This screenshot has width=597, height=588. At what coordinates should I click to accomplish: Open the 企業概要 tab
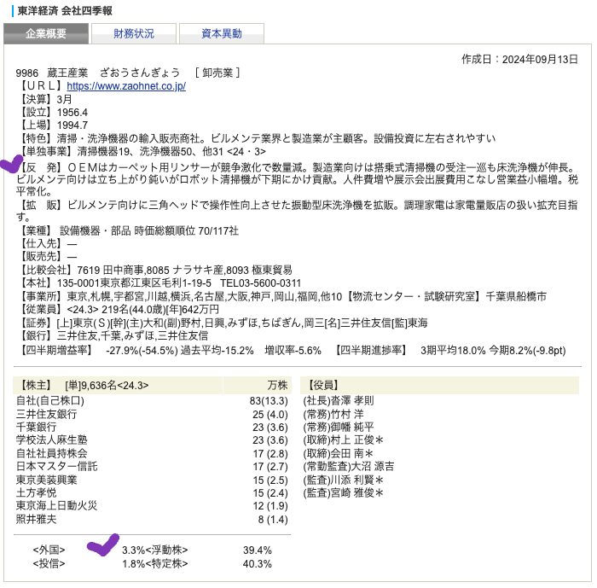(46, 33)
